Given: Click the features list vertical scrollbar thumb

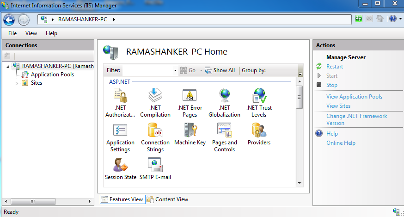Looking at the screenshot, I should (299, 97).
